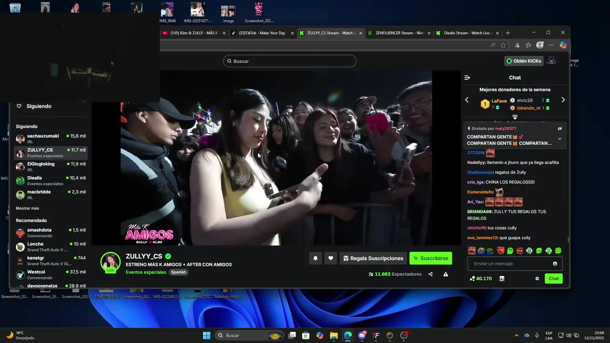The height and width of the screenshot is (343, 610).
Task: Open Copilot icon in Edge toolbar
Action: [563, 45]
